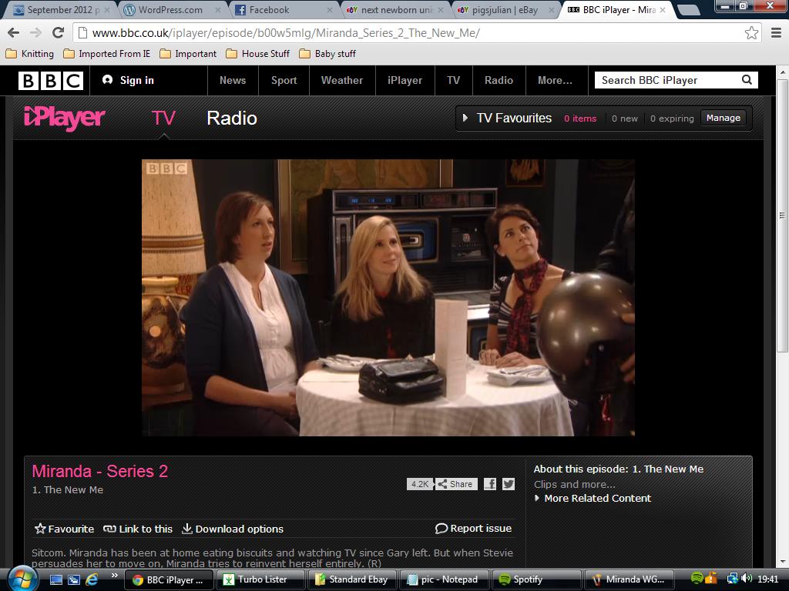This screenshot has width=789, height=591.
Task: Open the Weather menu item
Action: tap(341, 80)
